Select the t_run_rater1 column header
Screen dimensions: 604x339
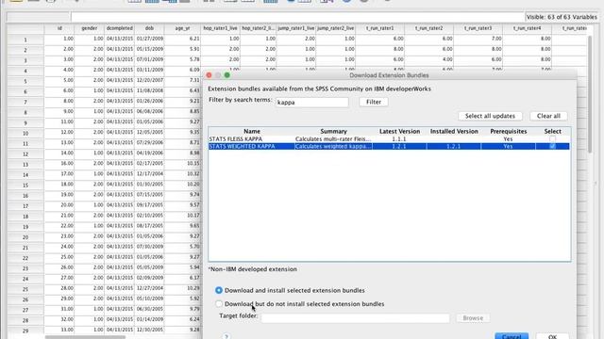(380, 28)
